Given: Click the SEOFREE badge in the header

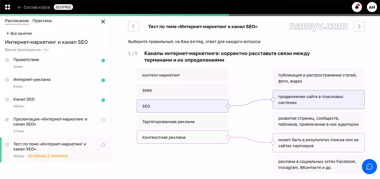Looking at the screenshot, I should coord(63,7).
